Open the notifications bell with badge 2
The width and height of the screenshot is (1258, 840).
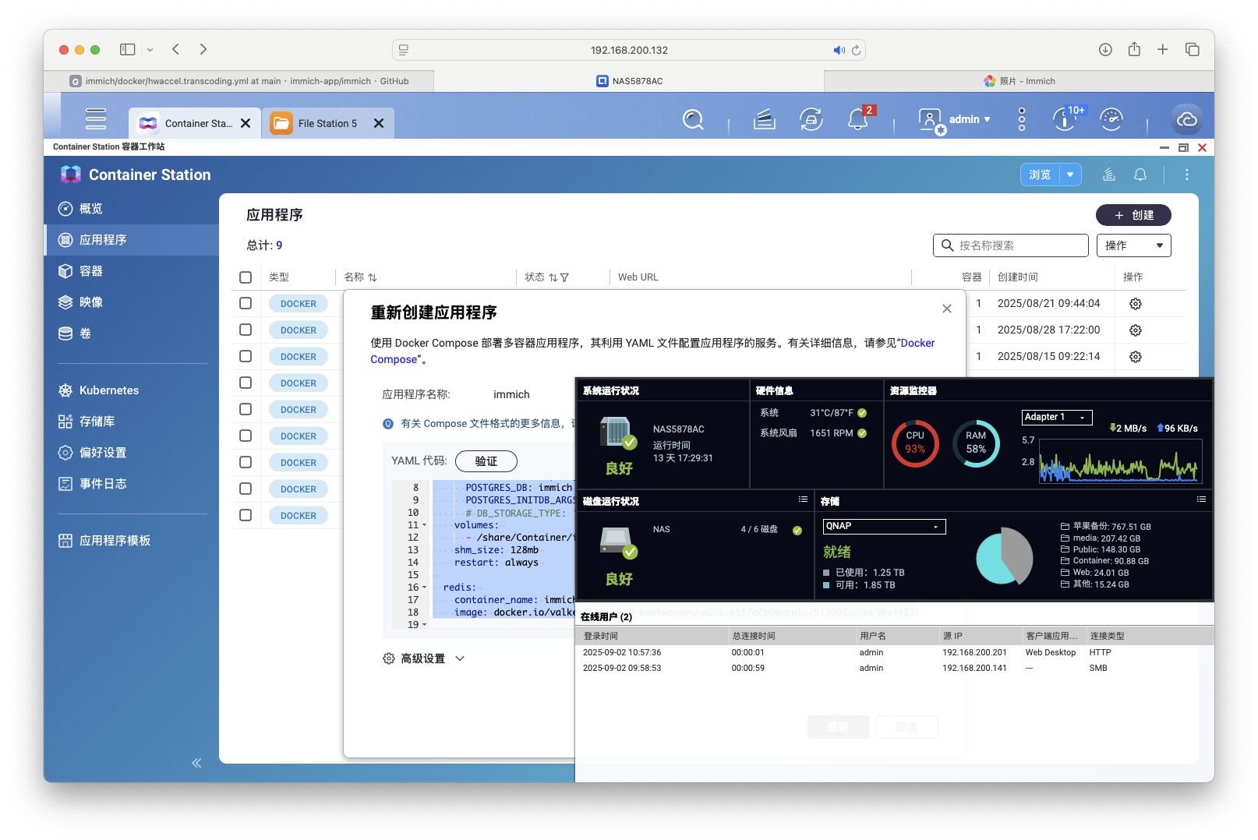pyautogui.click(x=858, y=119)
